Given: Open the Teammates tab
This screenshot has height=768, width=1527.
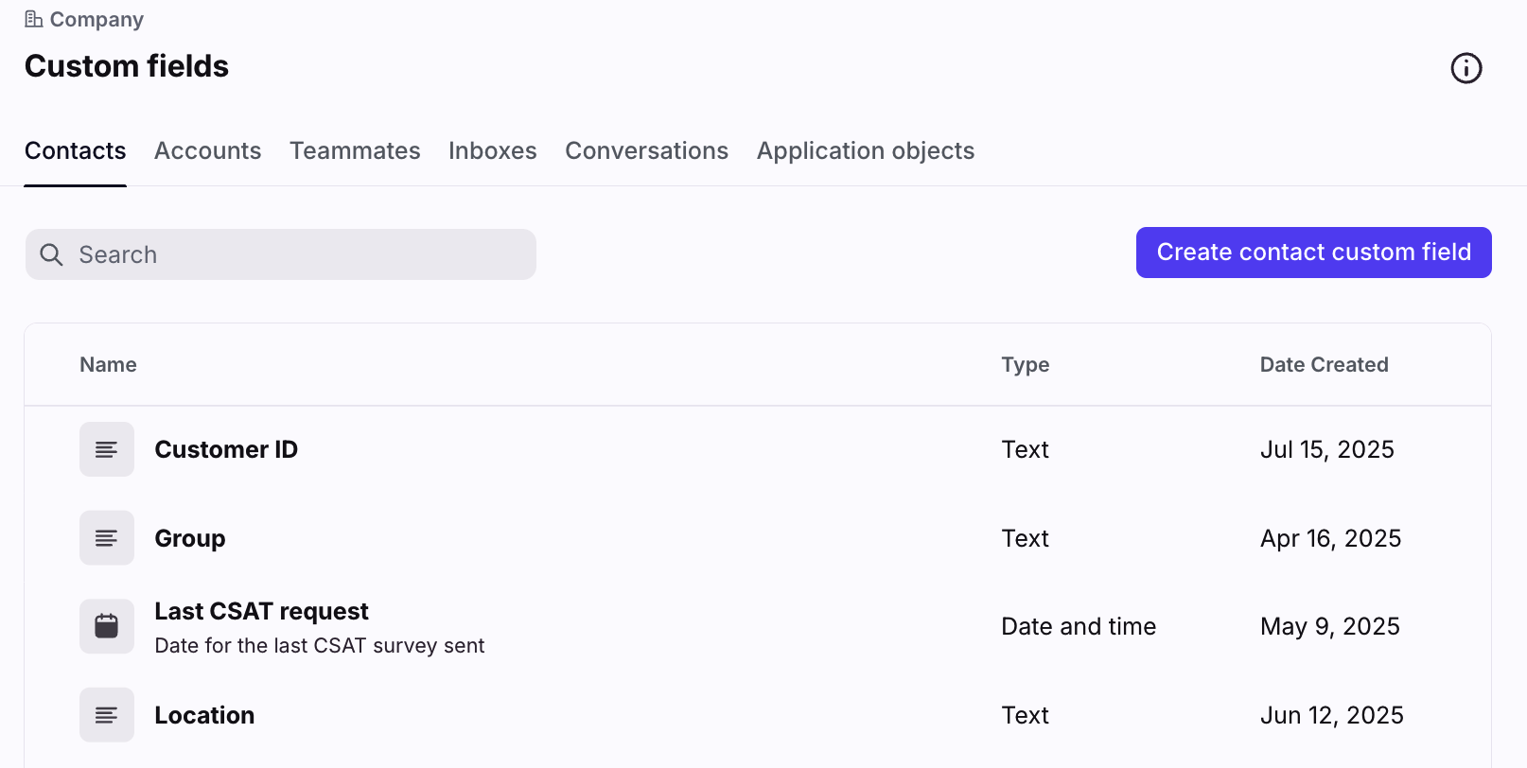Looking at the screenshot, I should (355, 151).
